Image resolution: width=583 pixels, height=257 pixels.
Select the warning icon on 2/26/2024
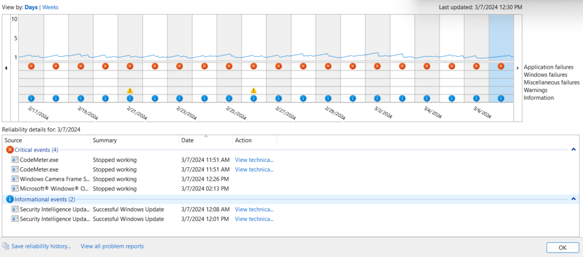click(253, 90)
